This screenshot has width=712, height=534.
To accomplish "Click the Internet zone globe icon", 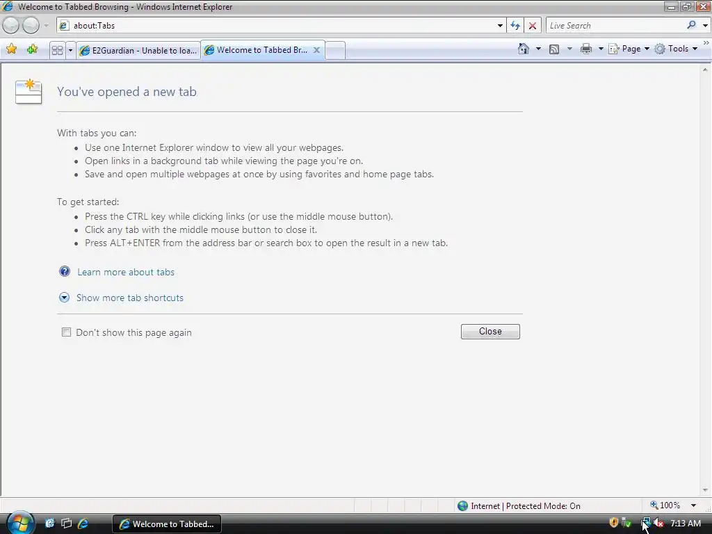I will pos(462,505).
